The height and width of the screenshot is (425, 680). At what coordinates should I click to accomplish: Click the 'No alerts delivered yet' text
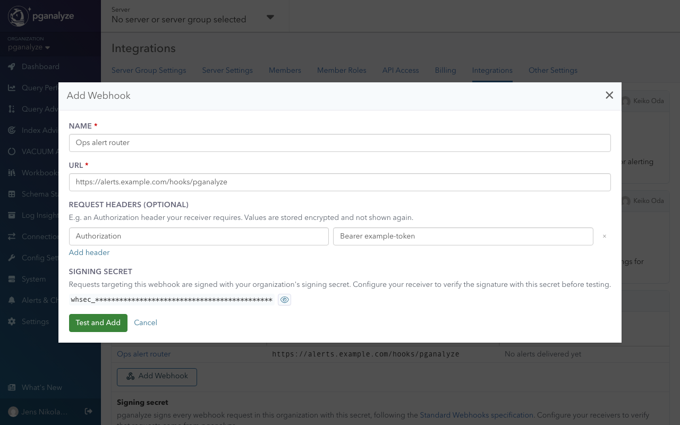[543, 354]
